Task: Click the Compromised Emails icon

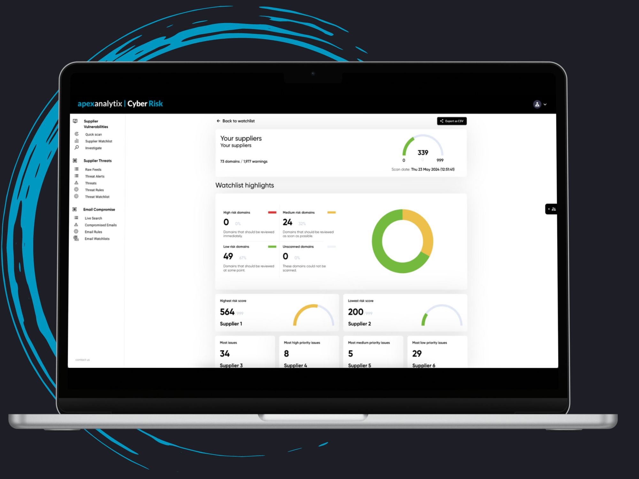Action: (76, 224)
